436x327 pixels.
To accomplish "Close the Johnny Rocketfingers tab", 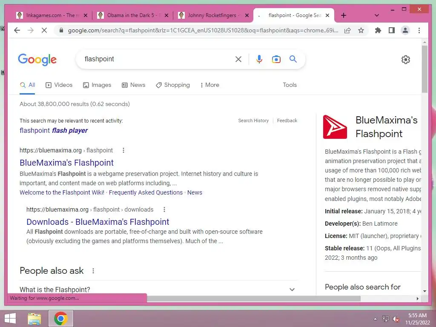I will (x=247, y=15).
